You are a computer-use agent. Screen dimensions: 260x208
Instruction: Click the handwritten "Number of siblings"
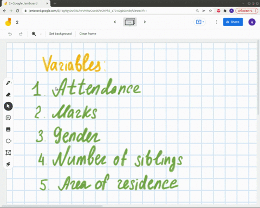(x=118, y=158)
